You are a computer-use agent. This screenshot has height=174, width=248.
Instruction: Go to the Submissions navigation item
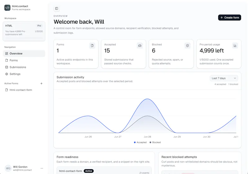pos(24,67)
